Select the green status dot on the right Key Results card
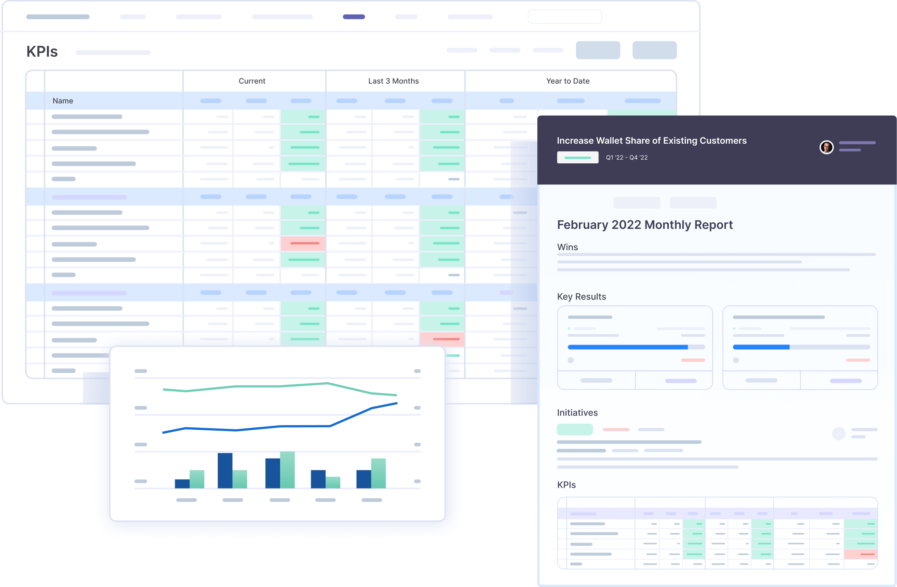Image resolution: width=897 pixels, height=587 pixels. tap(734, 328)
